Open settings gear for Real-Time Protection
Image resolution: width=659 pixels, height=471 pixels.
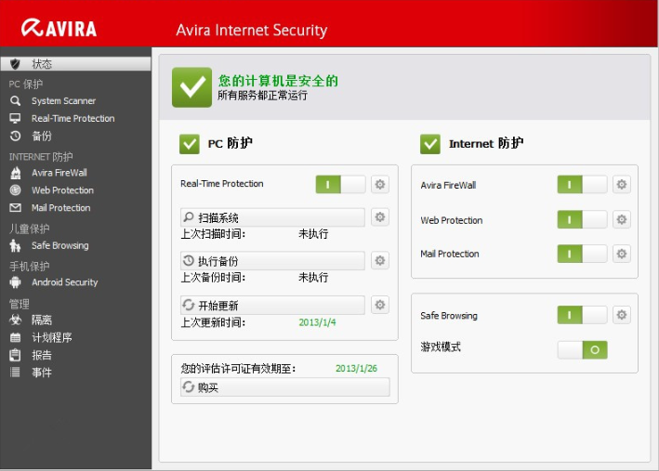coord(380,184)
